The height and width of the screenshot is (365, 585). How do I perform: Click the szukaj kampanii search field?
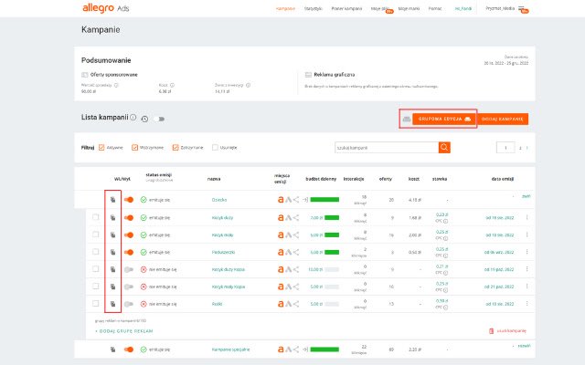(387, 148)
